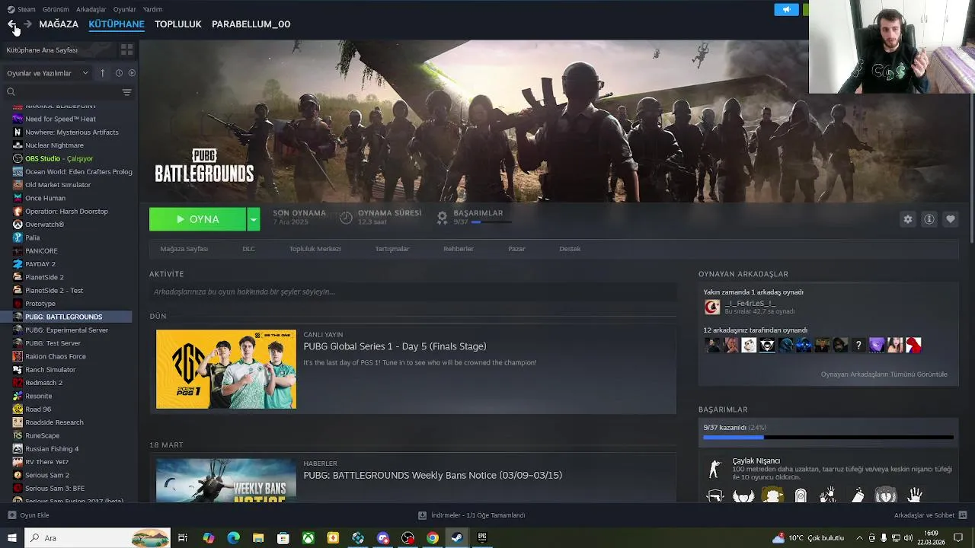This screenshot has height=548, width=975.
Task: Show hidden tray icons chevron
Action: coord(859,538)
